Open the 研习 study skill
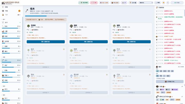The width and height of the screenshot is (185, 104). click(11, 89)
